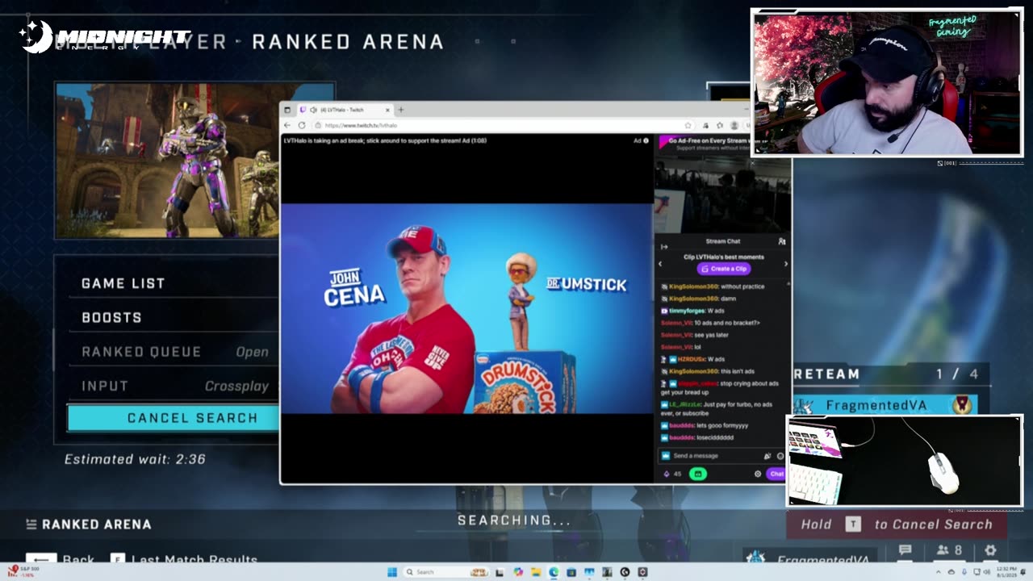Viewport: 1033px width, 581px height.
Task: Open Twitch chat community users icon
Action: tap(781, 241)
